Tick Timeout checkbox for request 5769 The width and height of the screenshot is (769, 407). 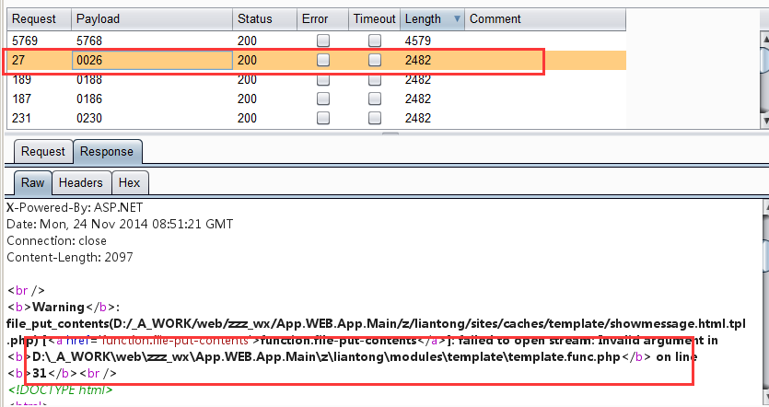pos(375,41)
